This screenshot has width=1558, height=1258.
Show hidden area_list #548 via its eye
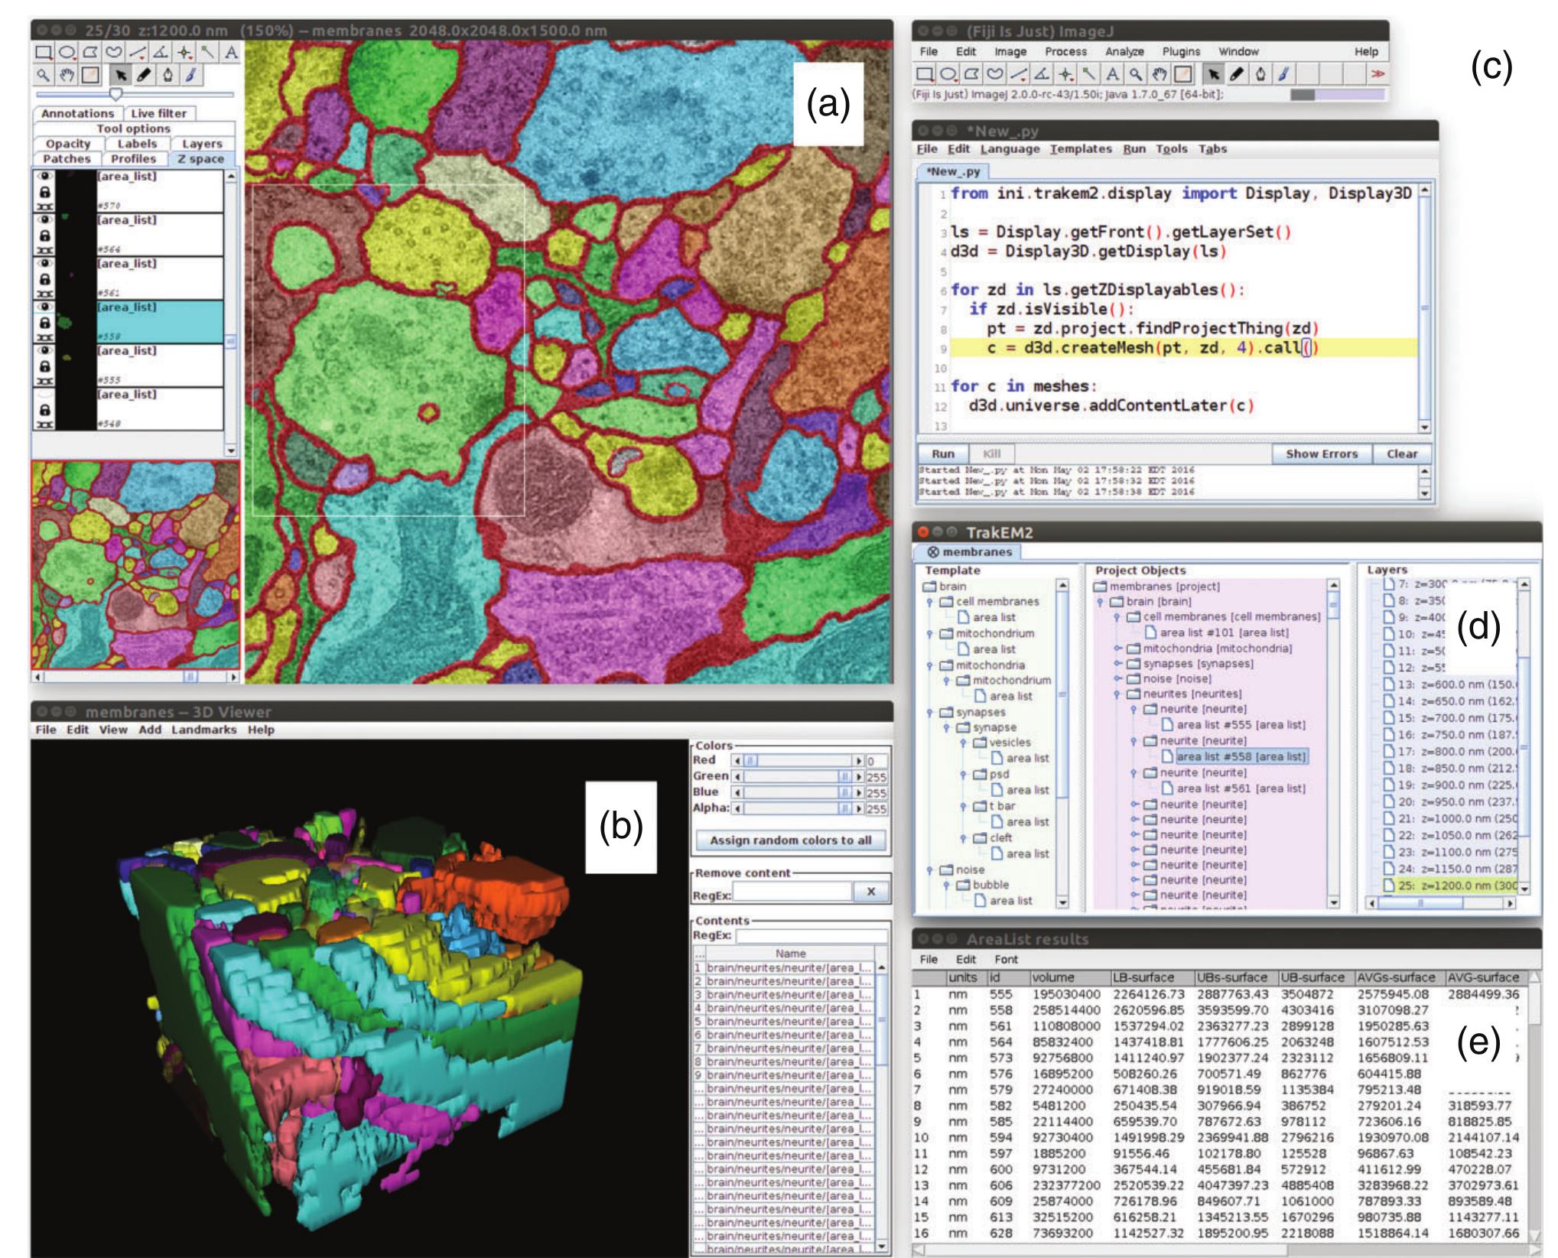[x=44, y=395]
